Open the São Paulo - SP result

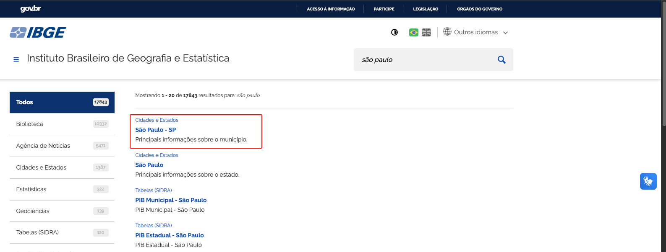pyautogui.click(x=155, y=130)
